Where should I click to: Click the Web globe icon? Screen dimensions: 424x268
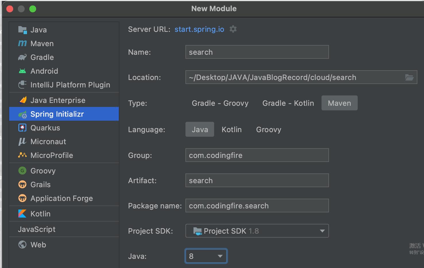[22, 244]
